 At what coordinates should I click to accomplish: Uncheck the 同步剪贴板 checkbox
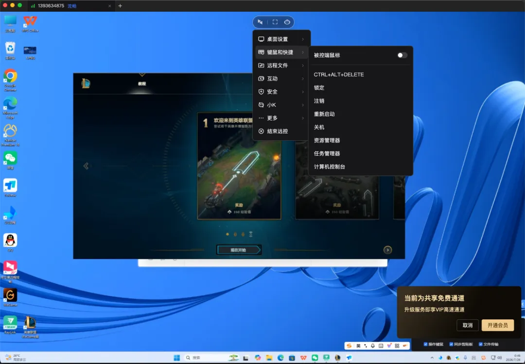[451, 344]
